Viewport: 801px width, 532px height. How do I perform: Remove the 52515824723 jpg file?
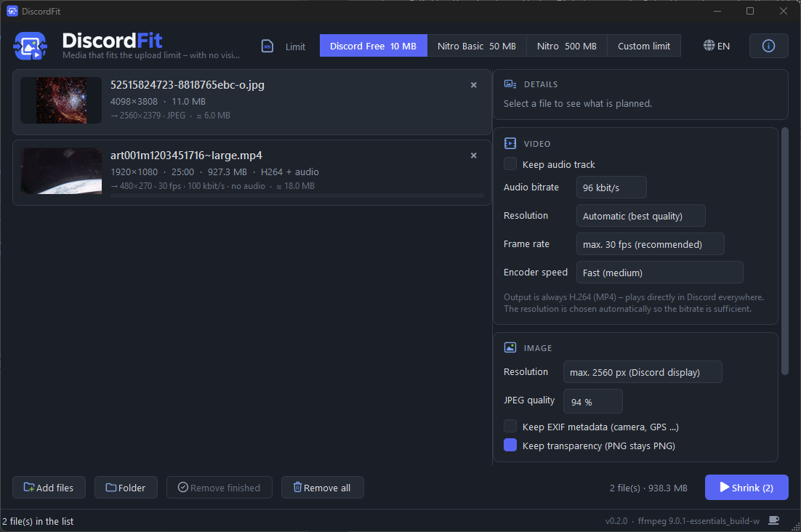[x=474, y=85]
